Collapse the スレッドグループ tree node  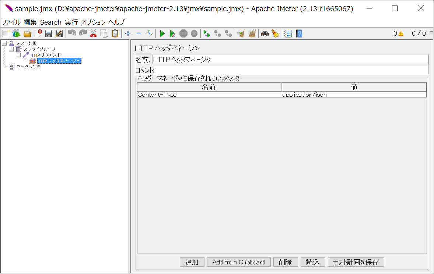click(11, 49)
